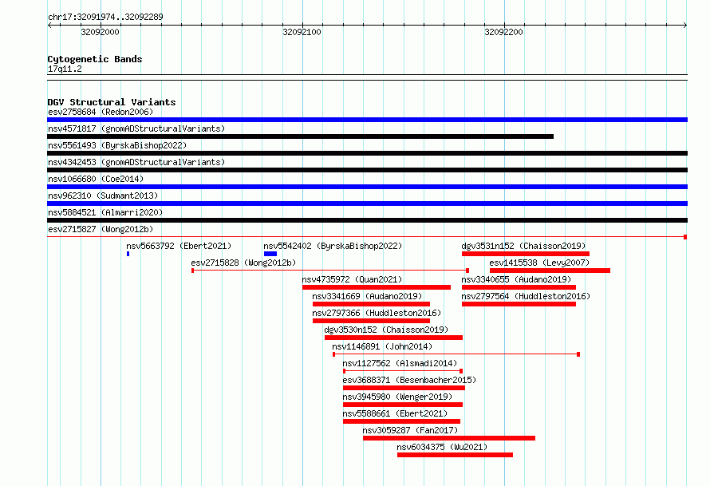Click red bar under nsv6034375

point(455,455)
